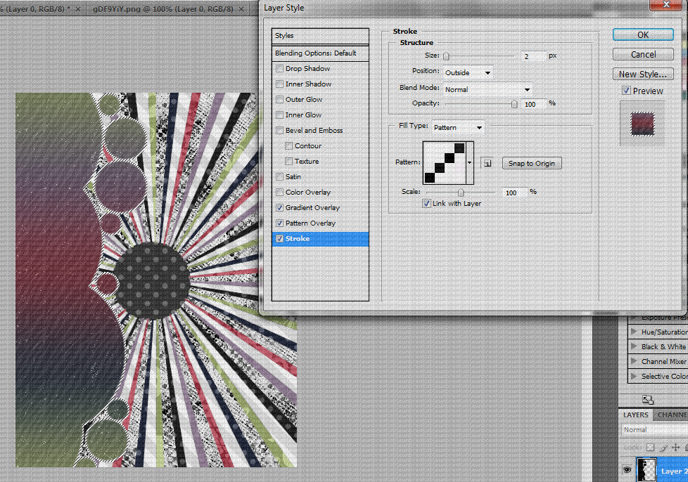Tick the Outer Glow checkbox
Viewport: 688px width, 482px height.
point(279,100)
